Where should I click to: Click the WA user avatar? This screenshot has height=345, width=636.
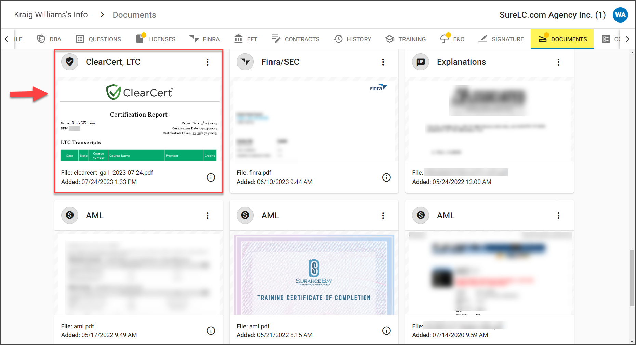pyautogui.click(x=620, y=15)
